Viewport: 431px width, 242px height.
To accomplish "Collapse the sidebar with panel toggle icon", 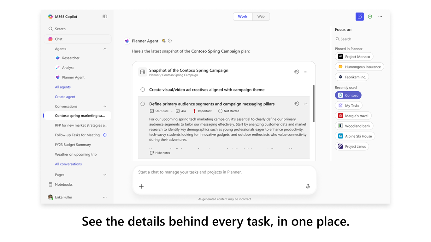I will tap(105, 17).
